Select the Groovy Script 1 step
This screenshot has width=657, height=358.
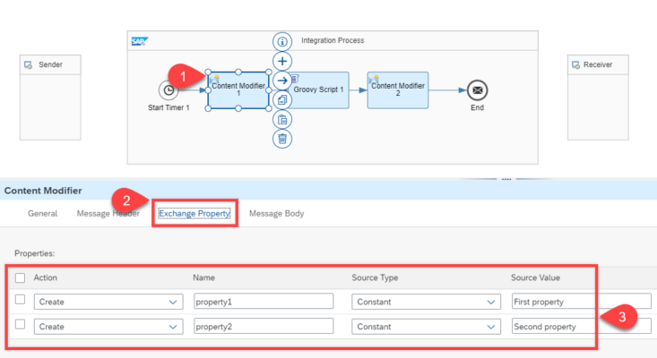pos(318,90)
